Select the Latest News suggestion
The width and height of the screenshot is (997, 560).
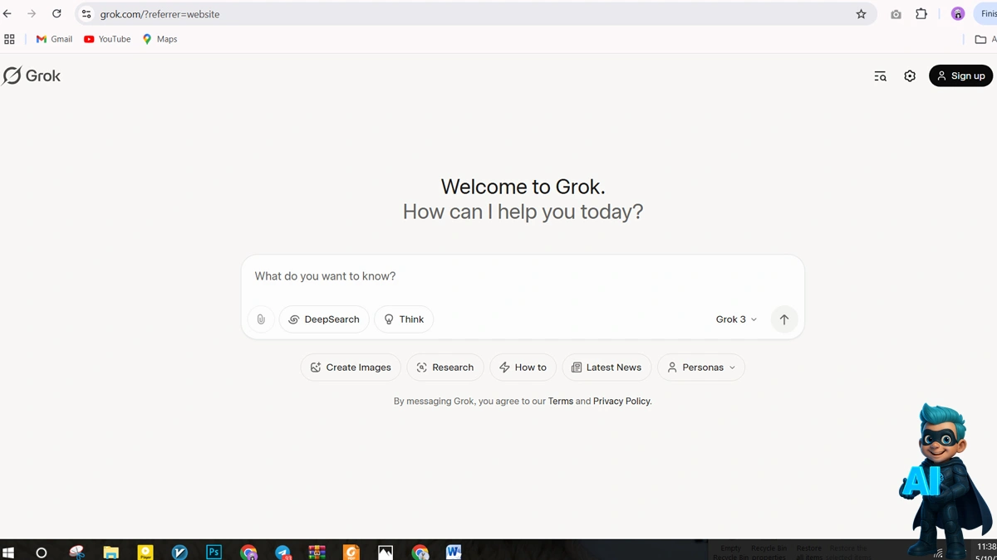pyautogui.click(x=607, y=368)
